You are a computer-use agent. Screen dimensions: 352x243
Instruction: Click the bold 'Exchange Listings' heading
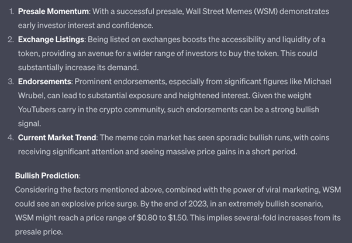click(51, 40)
